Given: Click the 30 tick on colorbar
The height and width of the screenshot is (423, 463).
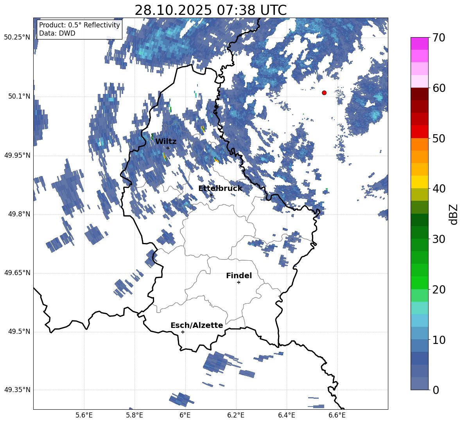Looking at the screenshot, I should [439, 239].
